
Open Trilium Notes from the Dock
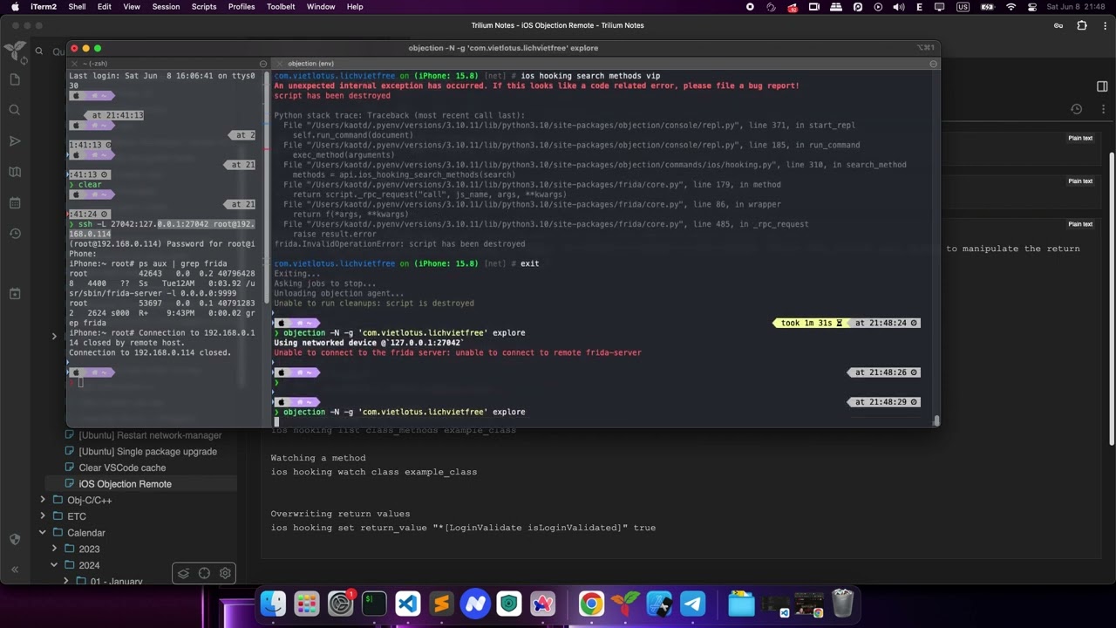[625, 604]
